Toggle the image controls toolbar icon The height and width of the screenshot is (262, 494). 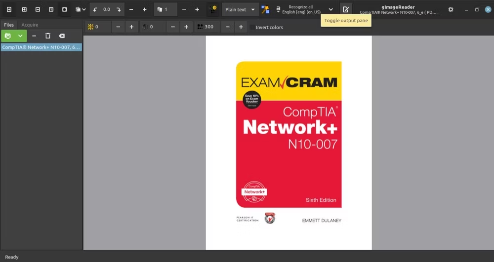(x=213, y=9)
